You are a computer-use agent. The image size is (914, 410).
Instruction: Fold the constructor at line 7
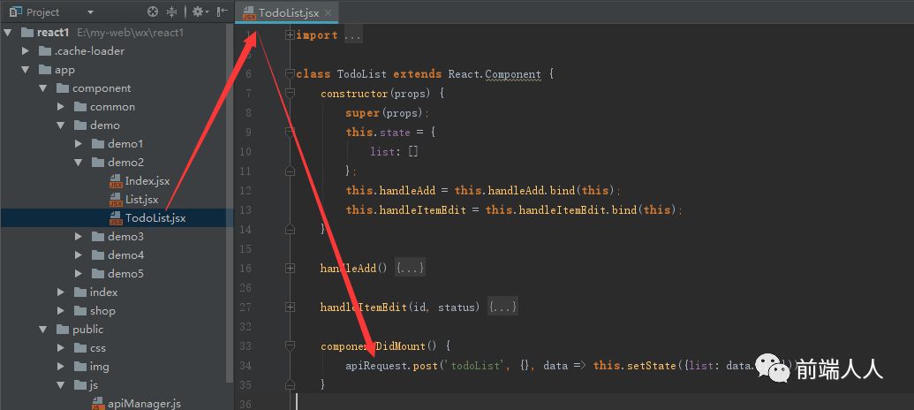point(290,94)
